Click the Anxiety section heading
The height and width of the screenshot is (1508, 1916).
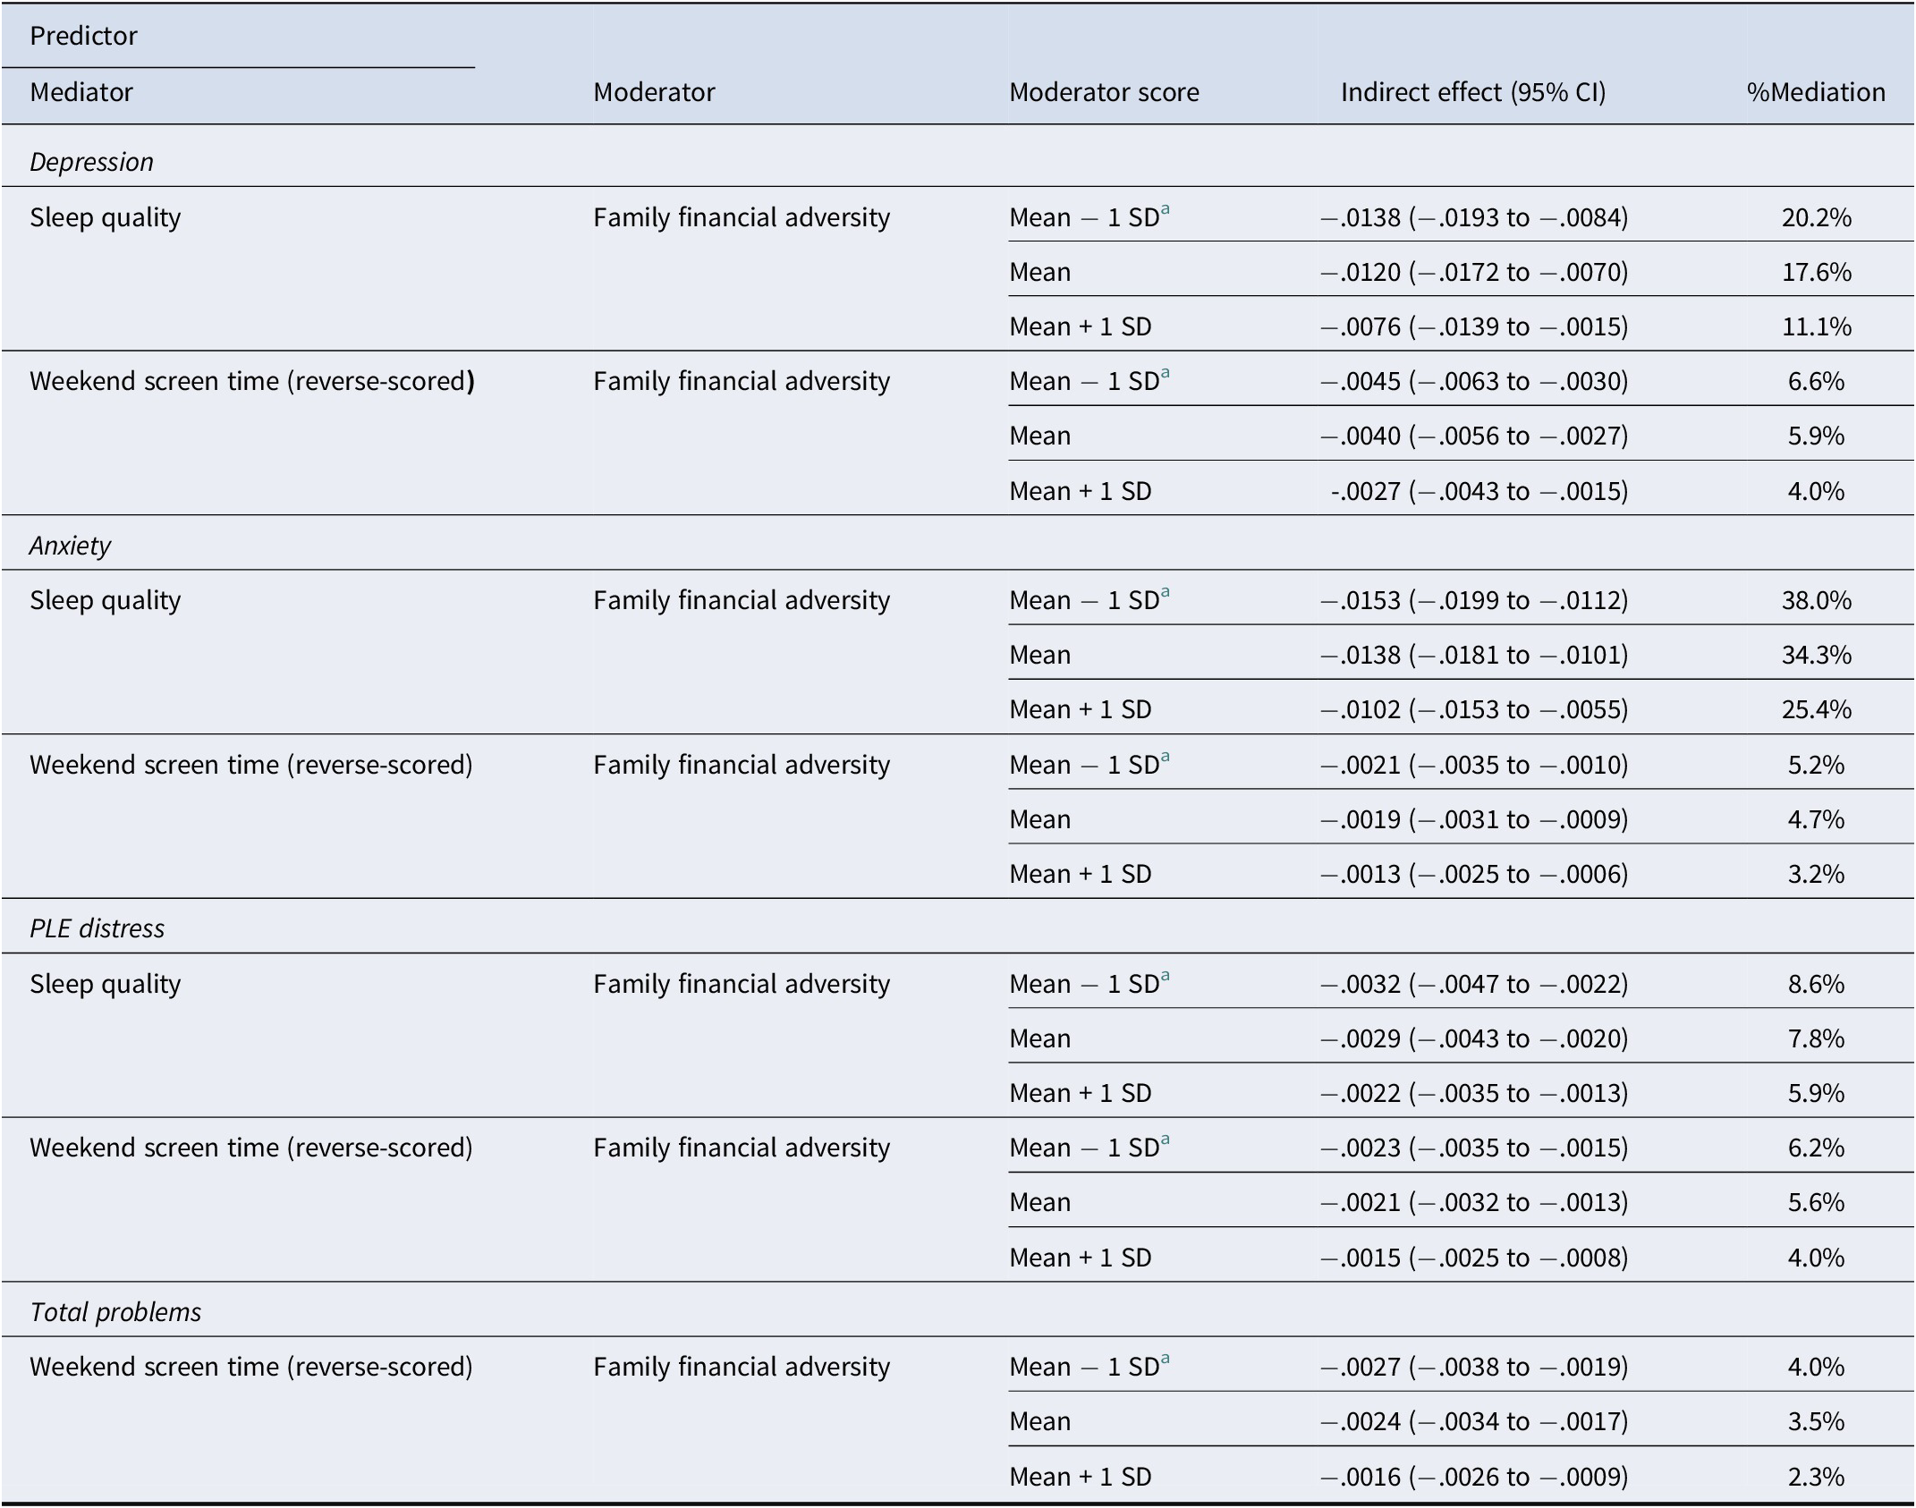point(70,546)
